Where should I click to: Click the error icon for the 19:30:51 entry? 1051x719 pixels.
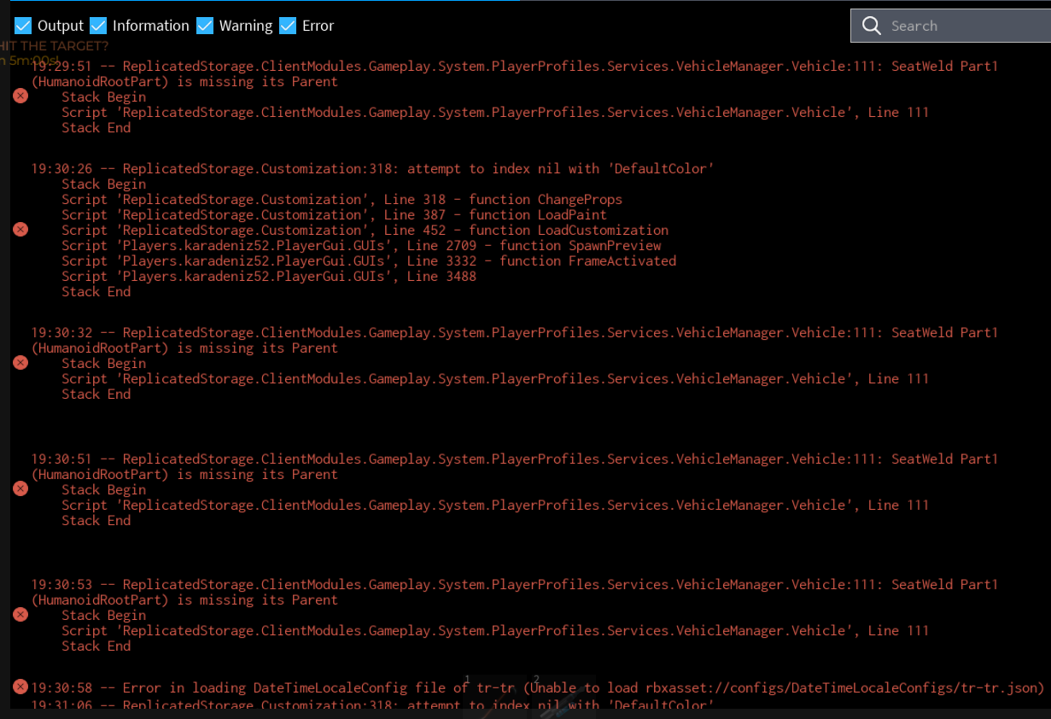[x=20, y=489]
